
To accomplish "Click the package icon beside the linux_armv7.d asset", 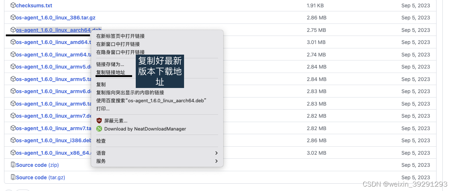I will coord(13,116).
